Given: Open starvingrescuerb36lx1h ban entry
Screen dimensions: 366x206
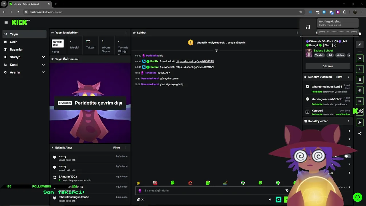Looking at the screenshot, I should (x=328, y=101).
